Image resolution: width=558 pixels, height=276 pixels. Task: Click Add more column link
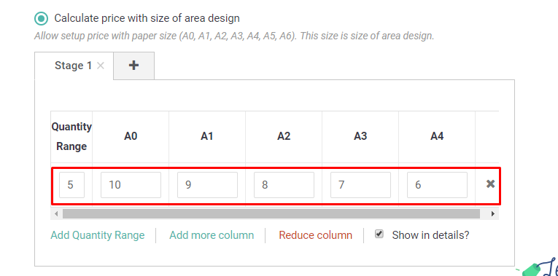pyautogui.click(x=212, y=235)
